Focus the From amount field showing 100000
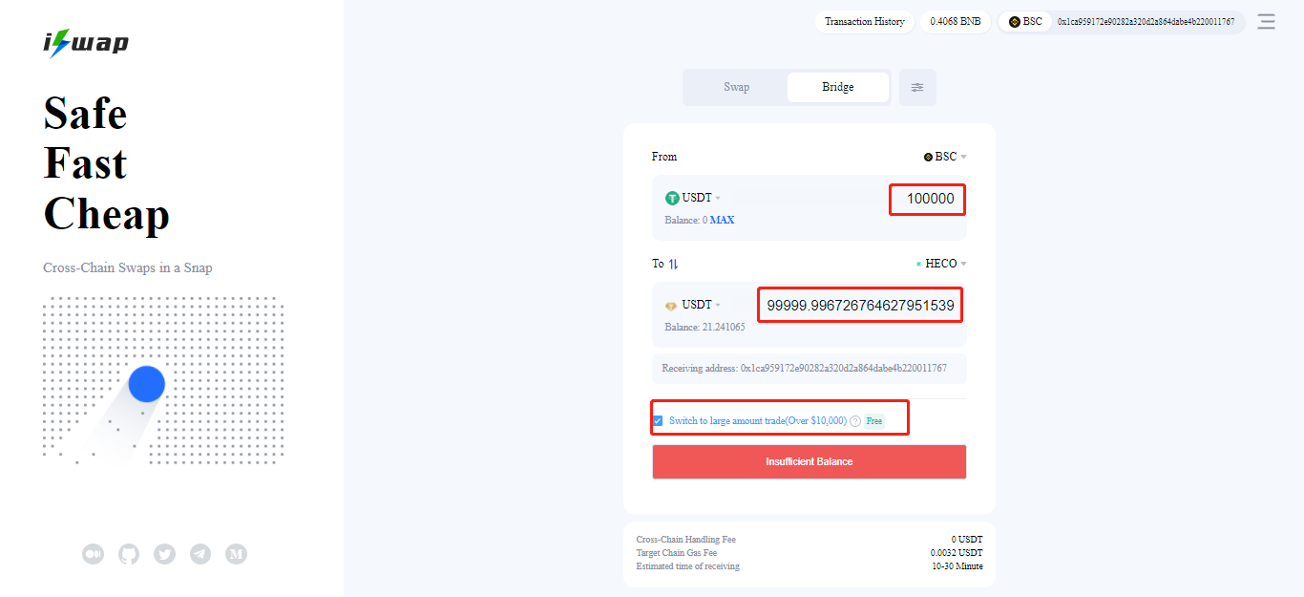The height and width of the screenshot is (597, 1304). tap(928, 199)
